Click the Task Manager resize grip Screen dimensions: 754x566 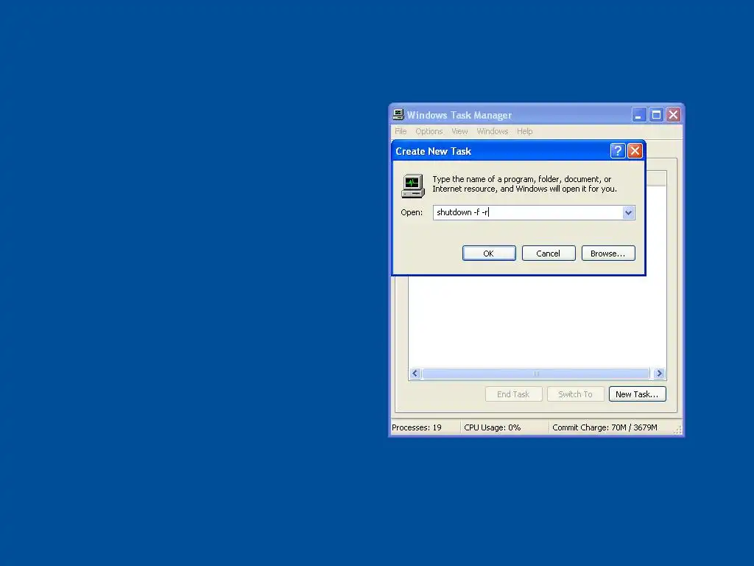(677, 430)
